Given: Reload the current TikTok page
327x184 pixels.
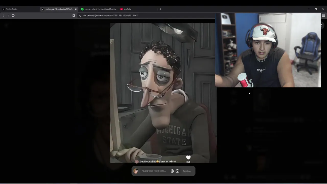Looking at the screenshot, I should point(13,16).
